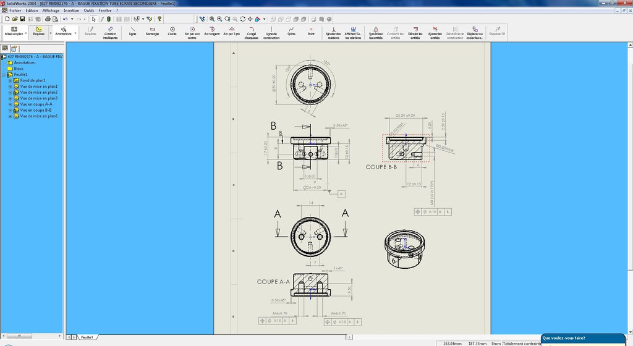This screenshot has width=633, height=346.
Task: Select the Ligne sketch tool
Action: pyautogui.click(x=132, y=31)
